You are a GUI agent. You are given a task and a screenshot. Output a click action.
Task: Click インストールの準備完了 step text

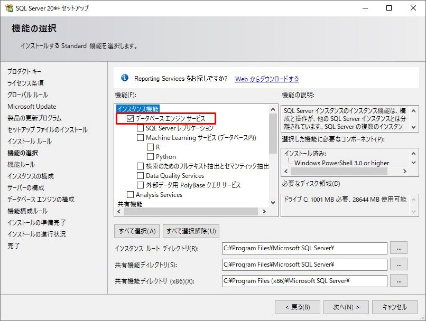point(36,222)
